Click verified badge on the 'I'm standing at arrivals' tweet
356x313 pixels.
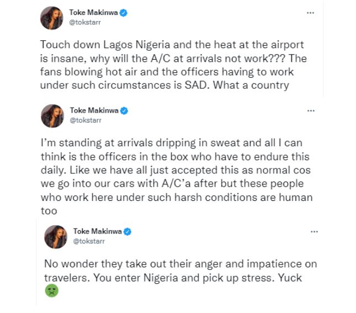124,111
